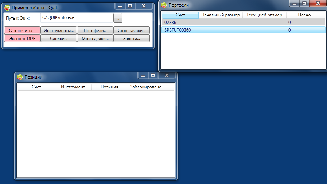The height and width of the screenshot is (184, 327).
Task: Open the Стоп-заявки... window
Action: (x=132, y=30)
